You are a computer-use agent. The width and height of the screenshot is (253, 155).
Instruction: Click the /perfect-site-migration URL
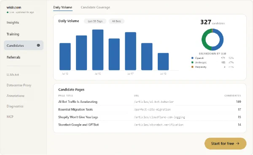point(152,110)
